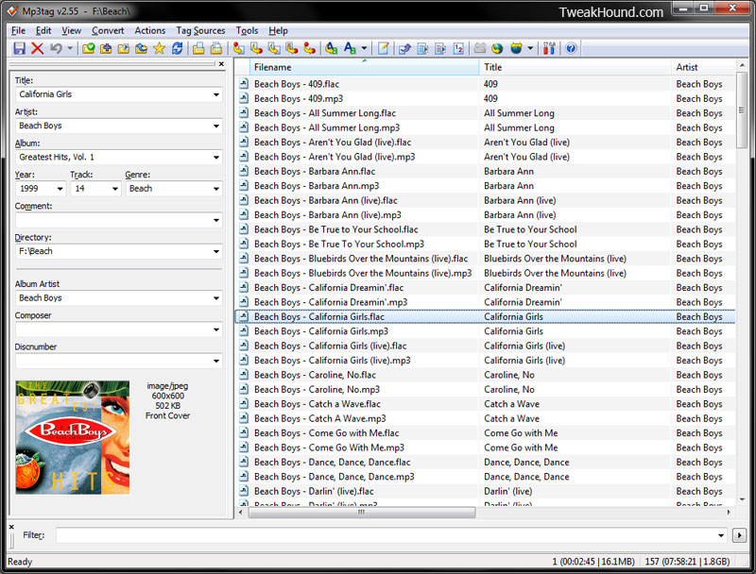Open the Actions icon with yellow-blue A letters
Image resolution: width=756 pixels, height=574 pixels.
pyautogui.click(x=332, y=48)
